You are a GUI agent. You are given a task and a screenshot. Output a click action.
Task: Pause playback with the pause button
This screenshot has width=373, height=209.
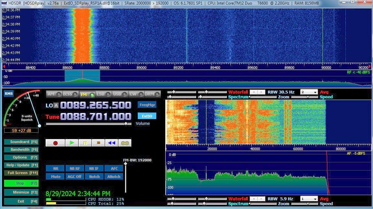click(85, 143)
